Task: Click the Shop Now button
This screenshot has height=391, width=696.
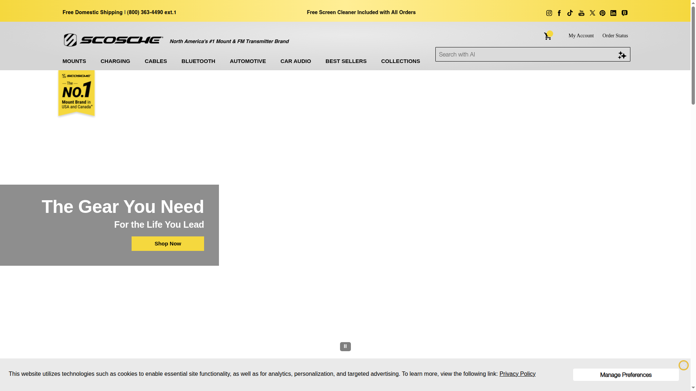Action: 167,243
